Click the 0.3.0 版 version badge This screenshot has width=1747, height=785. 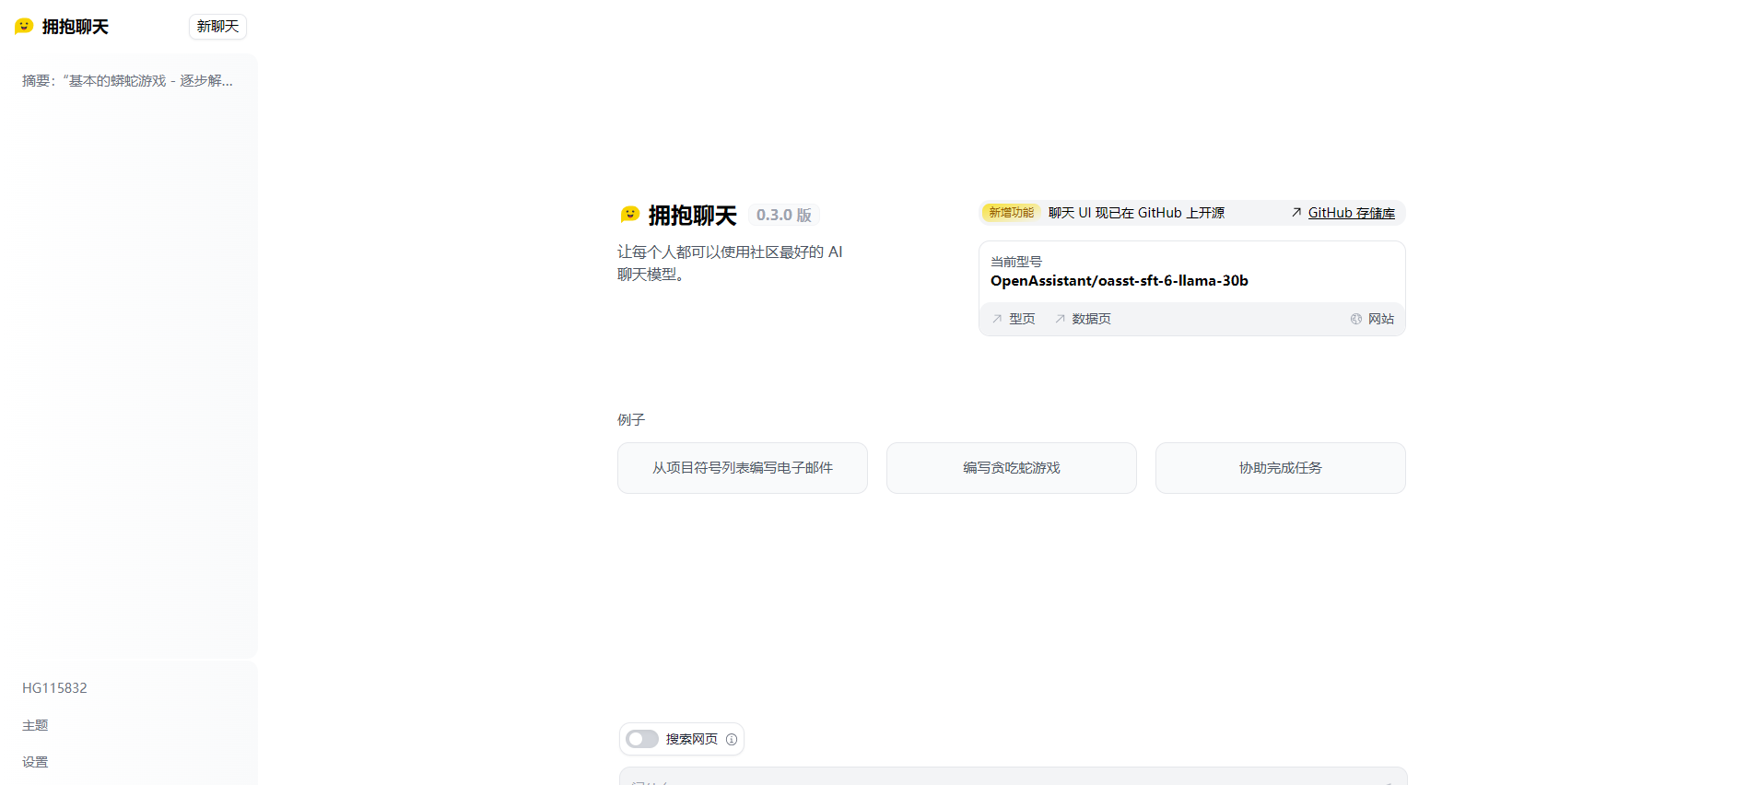(784, 215)
